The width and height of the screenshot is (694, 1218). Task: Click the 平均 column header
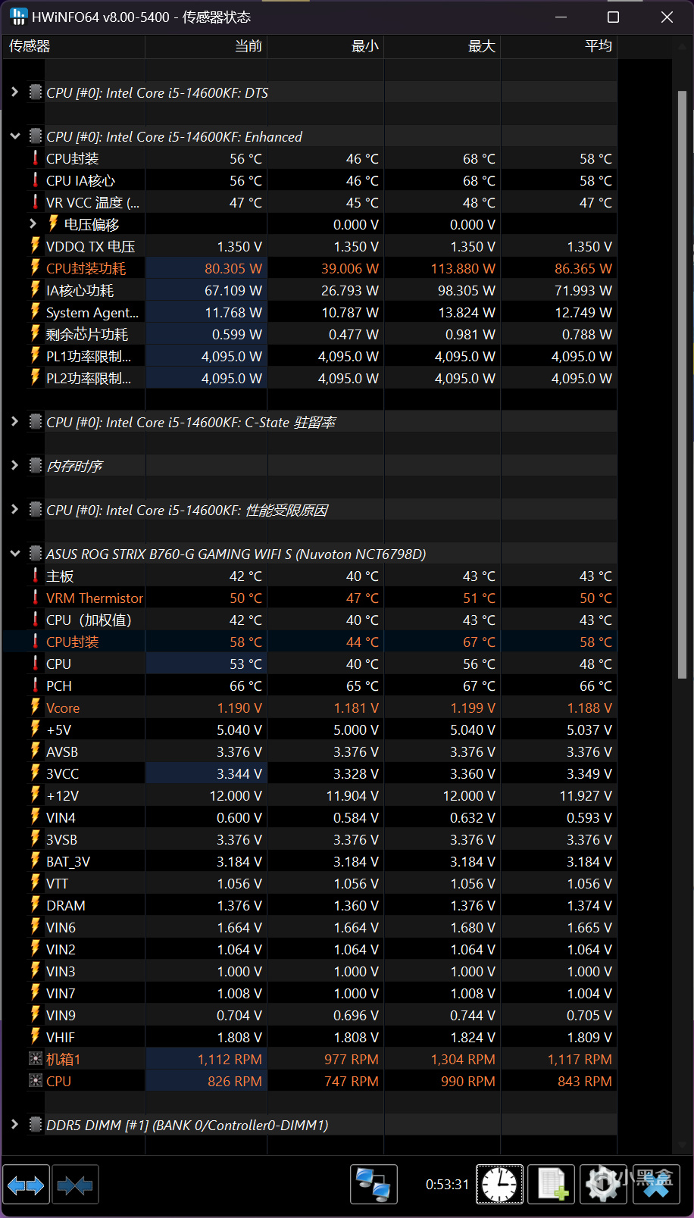(x=559, y=46)
